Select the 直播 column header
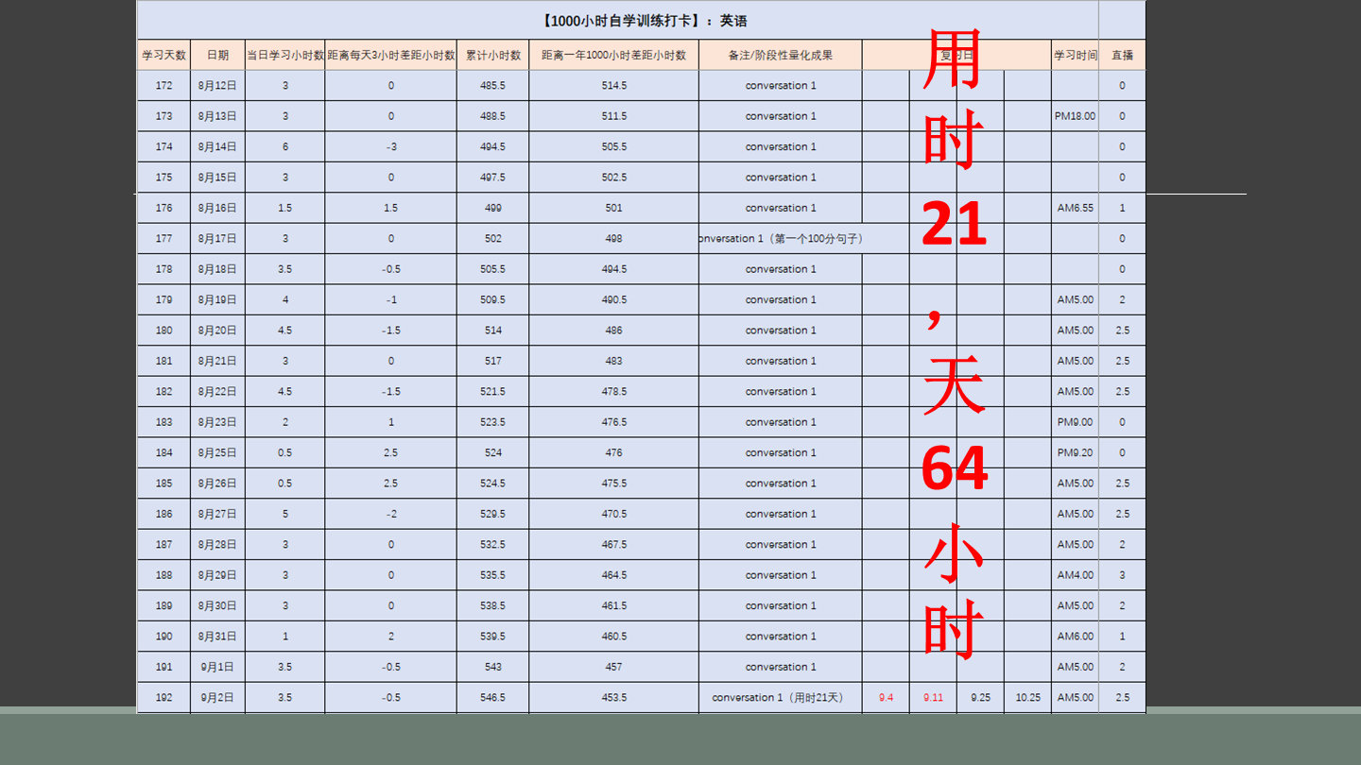Screen dimensions: 1361x765 coord(1122,55)
